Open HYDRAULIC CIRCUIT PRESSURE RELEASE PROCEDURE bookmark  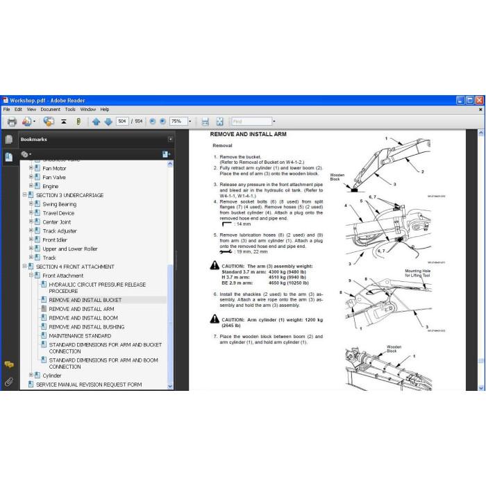97,288
